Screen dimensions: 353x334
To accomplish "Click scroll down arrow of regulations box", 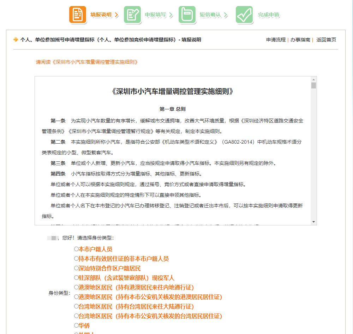I will coord(313,221).
